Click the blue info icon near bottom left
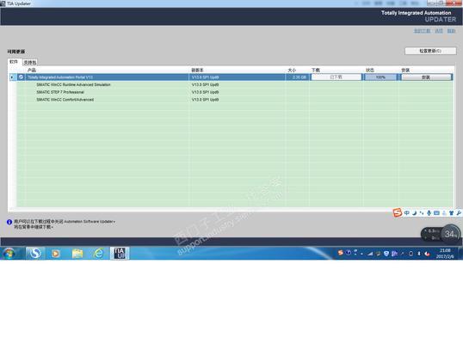Image resolution: width=463 pixels, height=344 pixels. [9, 222]
